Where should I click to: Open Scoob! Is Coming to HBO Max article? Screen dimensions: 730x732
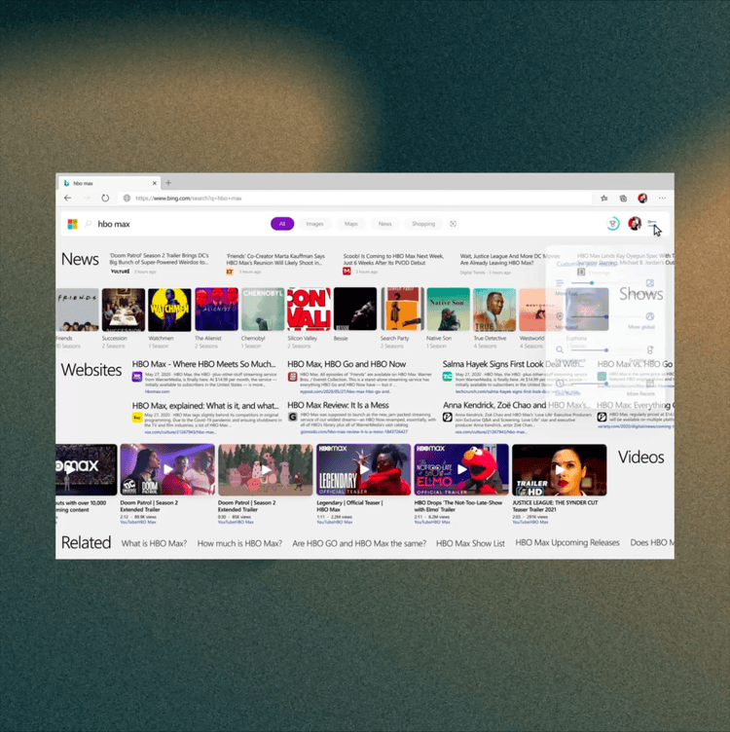(393, 259)
